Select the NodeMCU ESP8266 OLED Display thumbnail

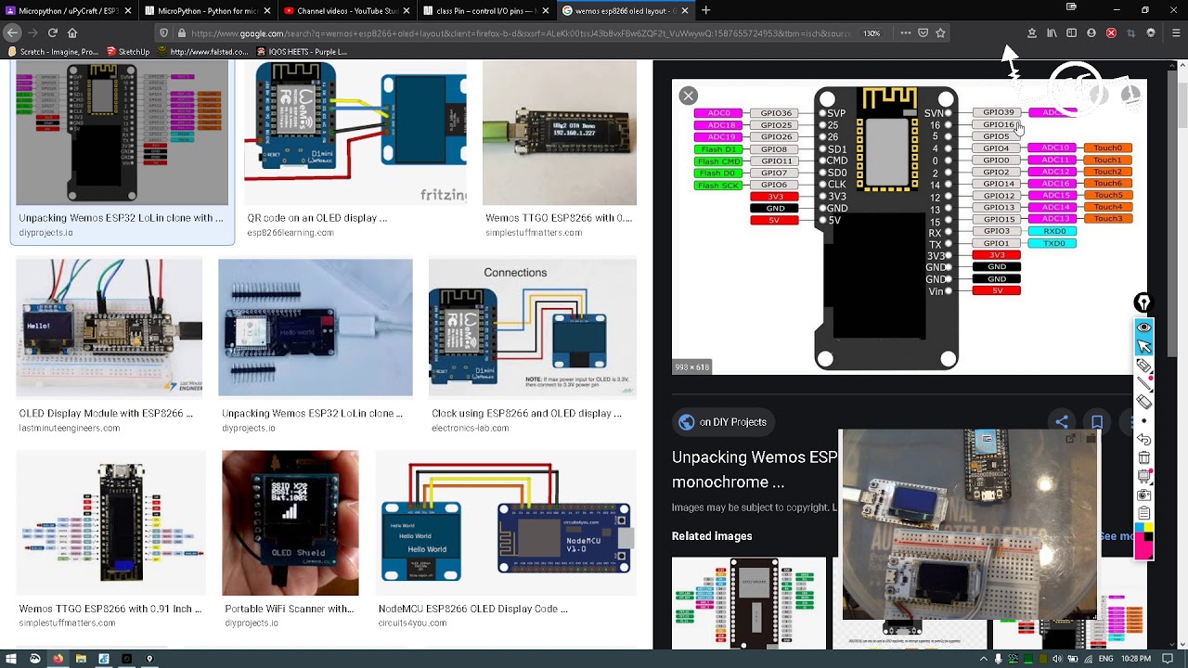(x=507, y=523)
